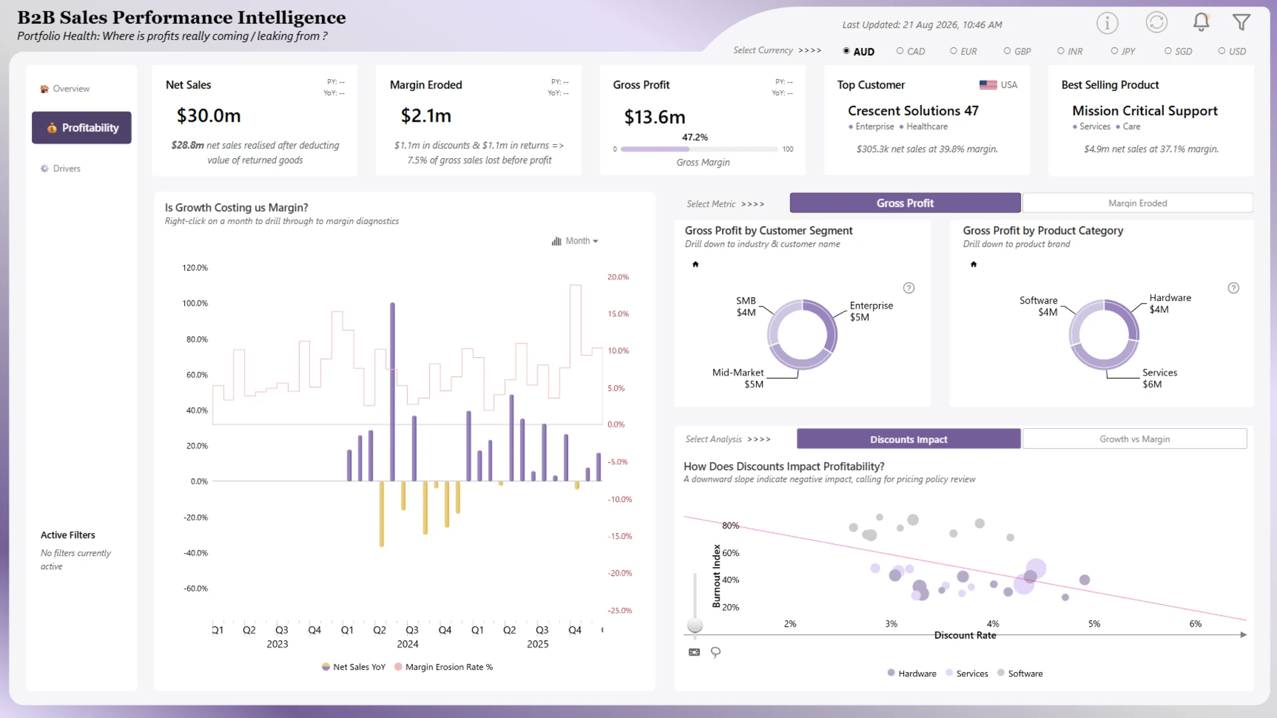Go to the Drivers page
The width and height of the screenshot is (1277, 718).
tap(61, 169)
